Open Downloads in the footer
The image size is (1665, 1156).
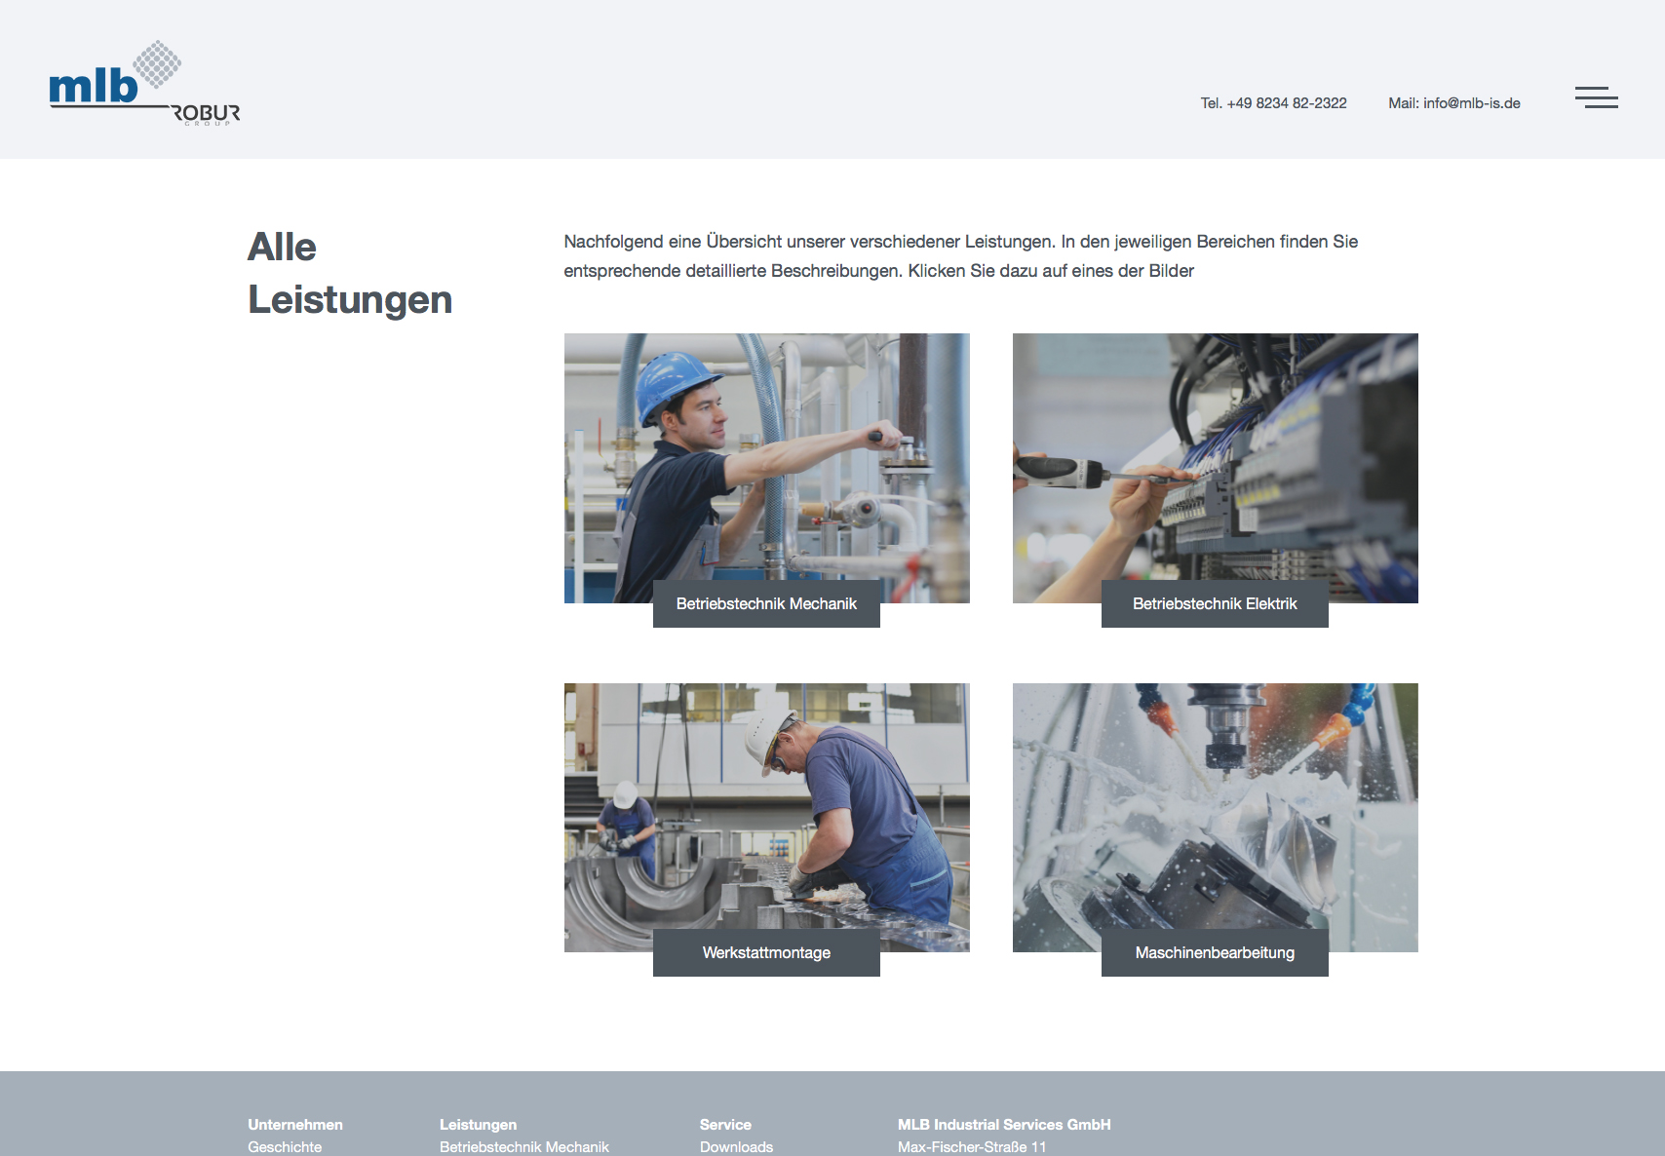(736, 1147)
